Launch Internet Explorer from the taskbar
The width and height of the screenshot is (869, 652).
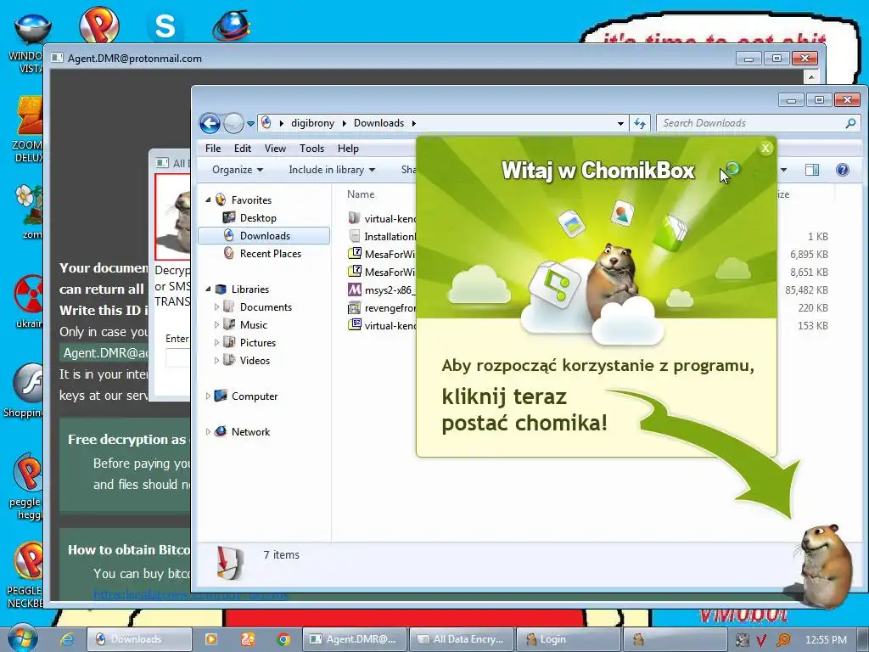pos(67,639)
